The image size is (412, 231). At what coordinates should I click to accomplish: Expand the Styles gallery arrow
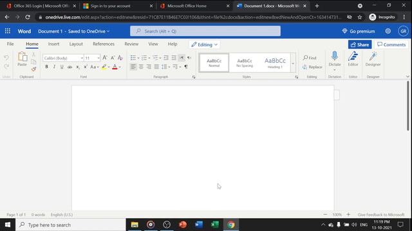point(293,63)
